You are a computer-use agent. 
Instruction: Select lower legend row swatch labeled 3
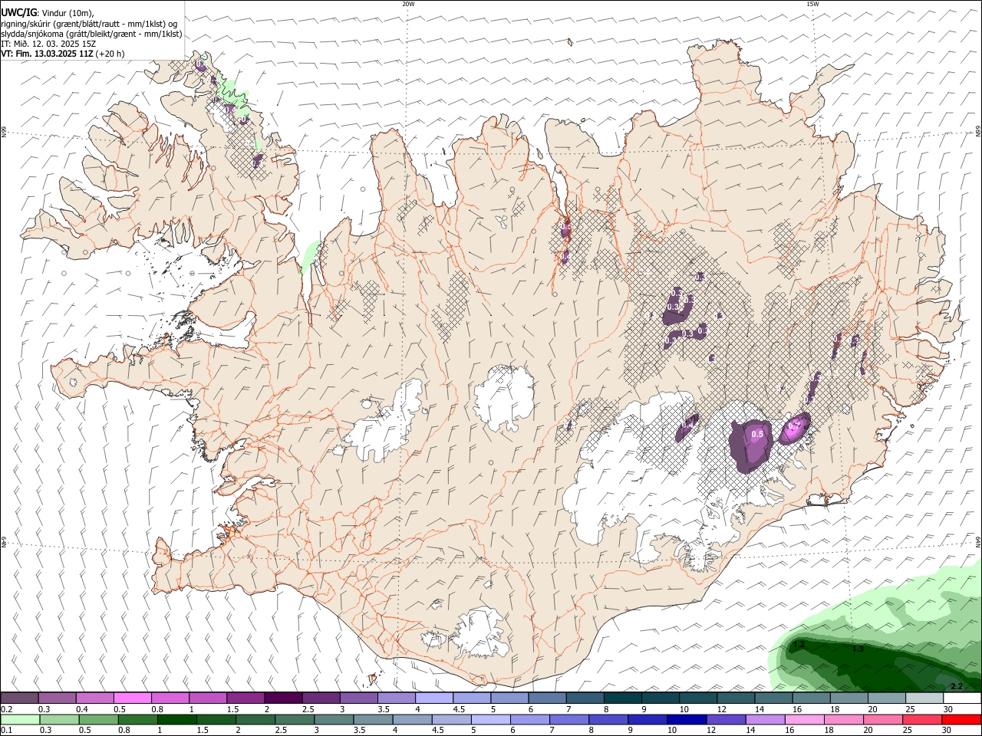[334, 720]
